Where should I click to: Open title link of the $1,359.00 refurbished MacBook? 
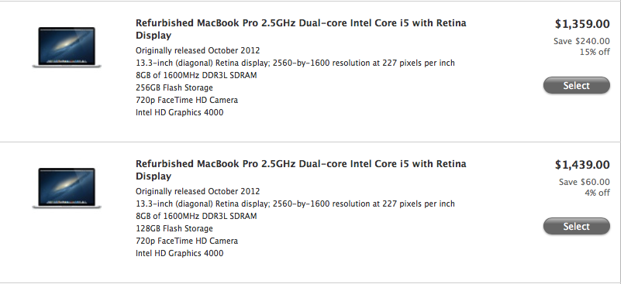[301, 29]
